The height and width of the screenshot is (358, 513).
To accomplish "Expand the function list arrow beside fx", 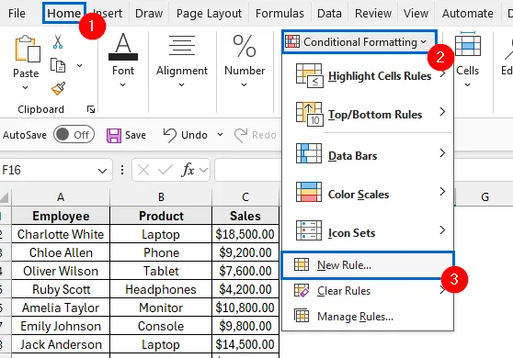I will coord(203,170).
